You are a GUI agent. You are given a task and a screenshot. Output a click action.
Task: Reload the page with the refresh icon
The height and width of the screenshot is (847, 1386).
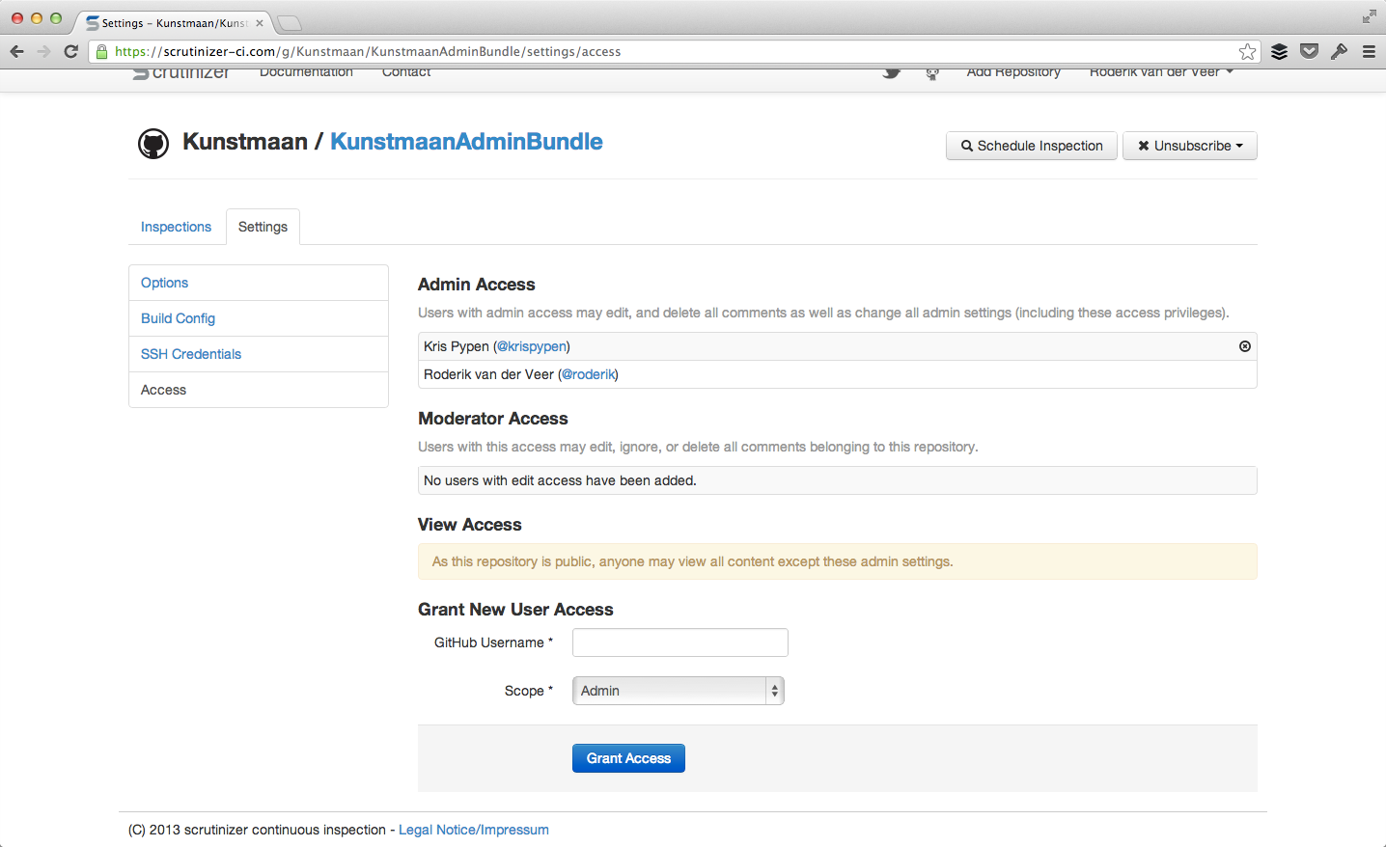pyautogui.click(x=70, y=51)
